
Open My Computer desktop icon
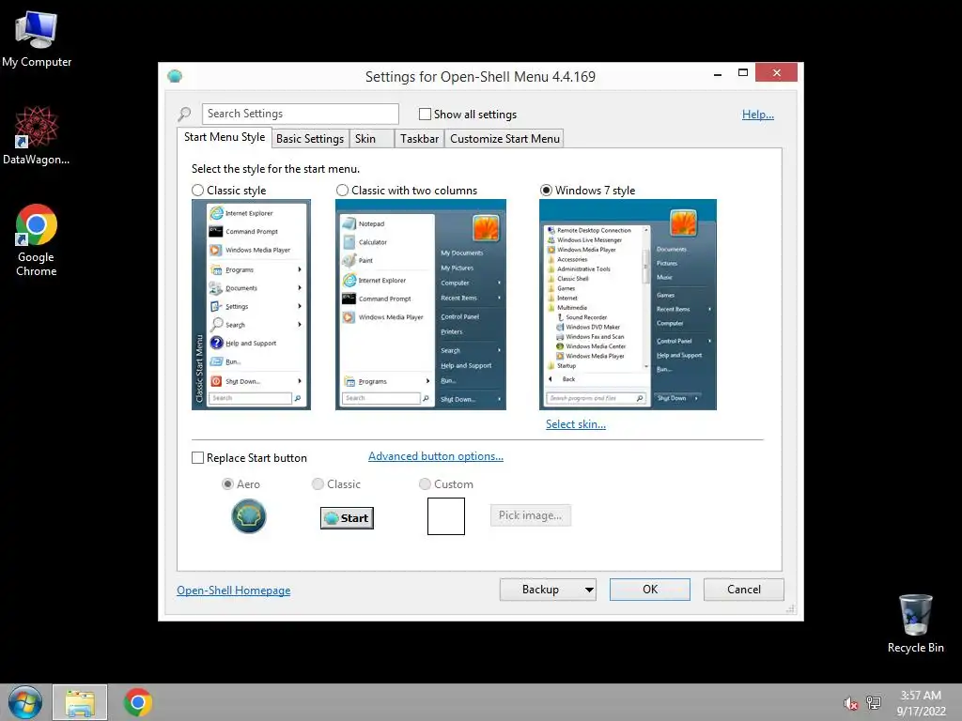click(37, 39)
